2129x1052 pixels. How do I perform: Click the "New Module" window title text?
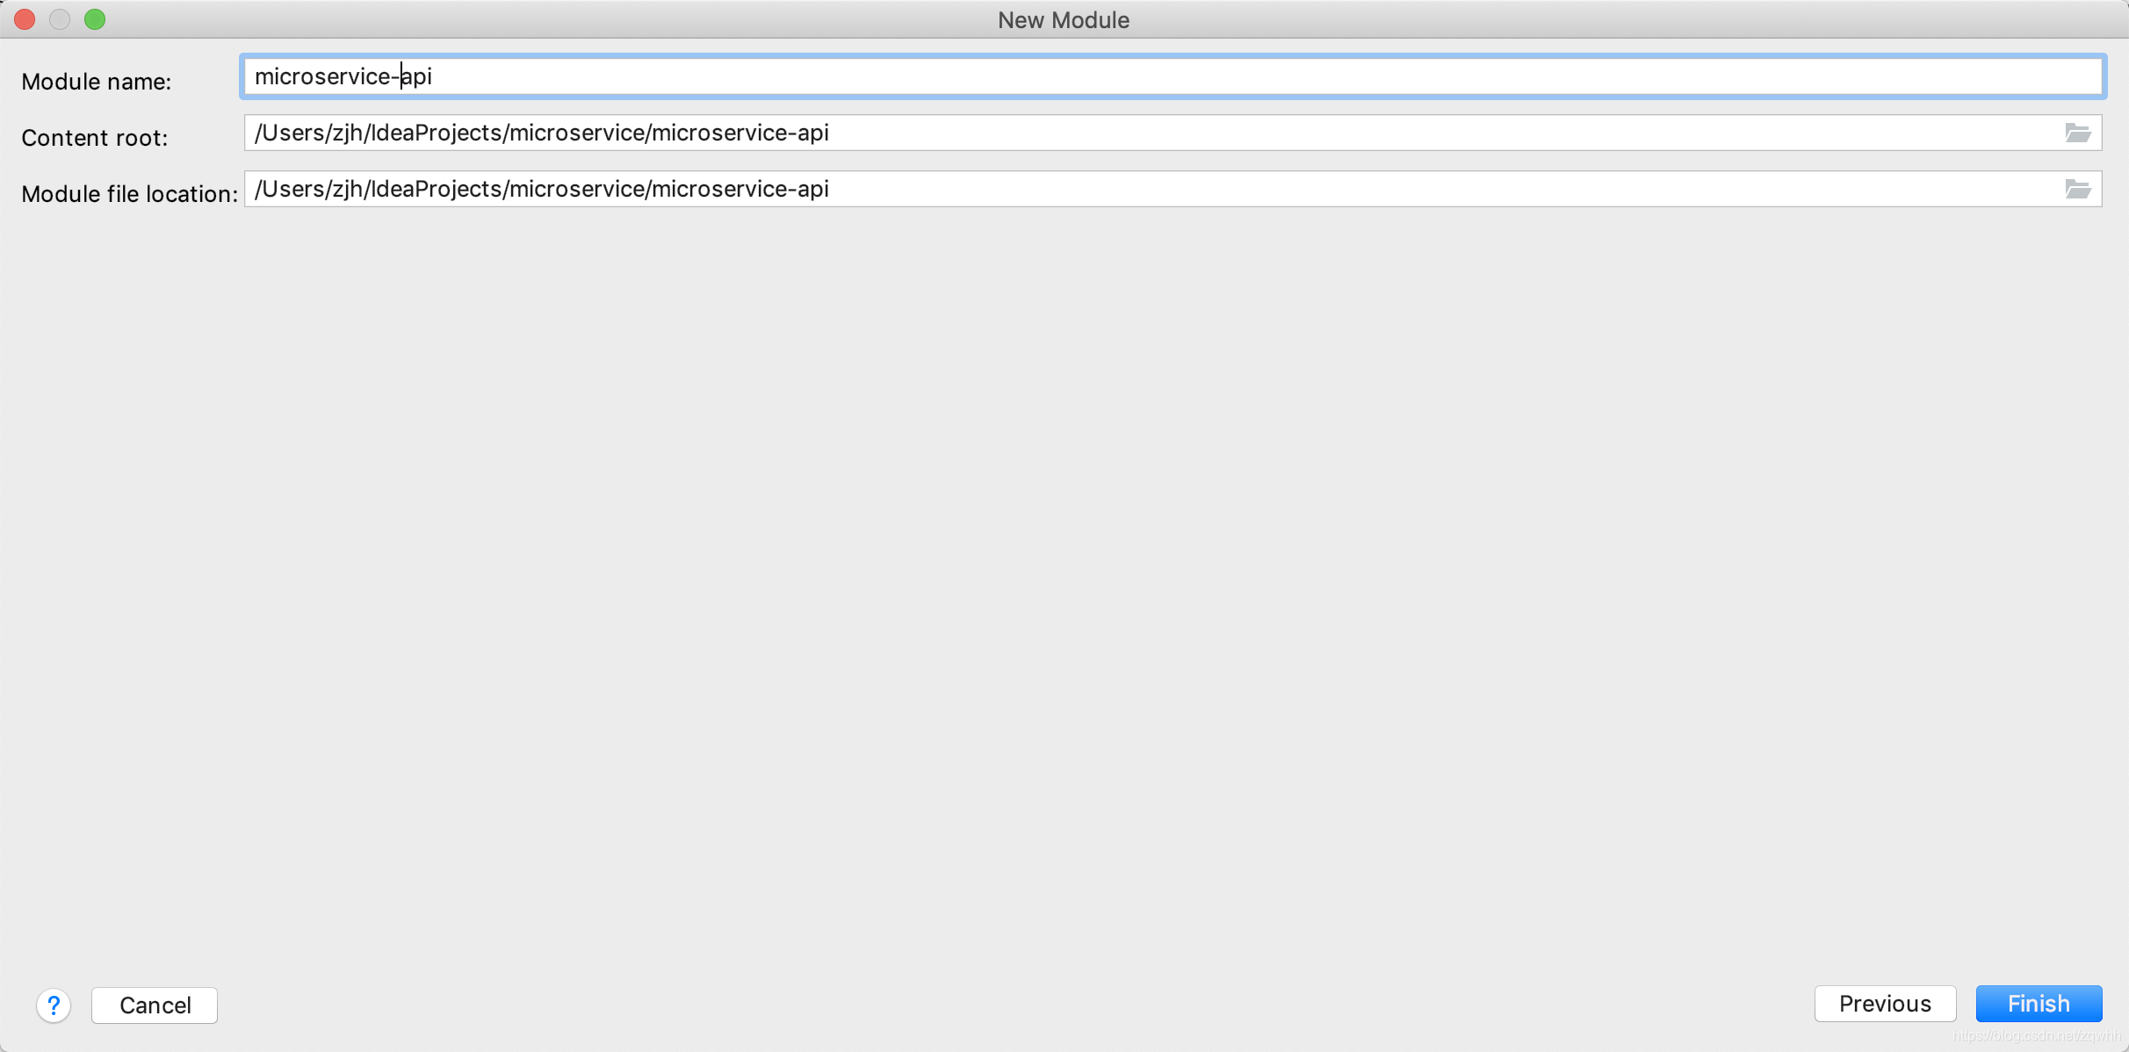point(1063,19)
